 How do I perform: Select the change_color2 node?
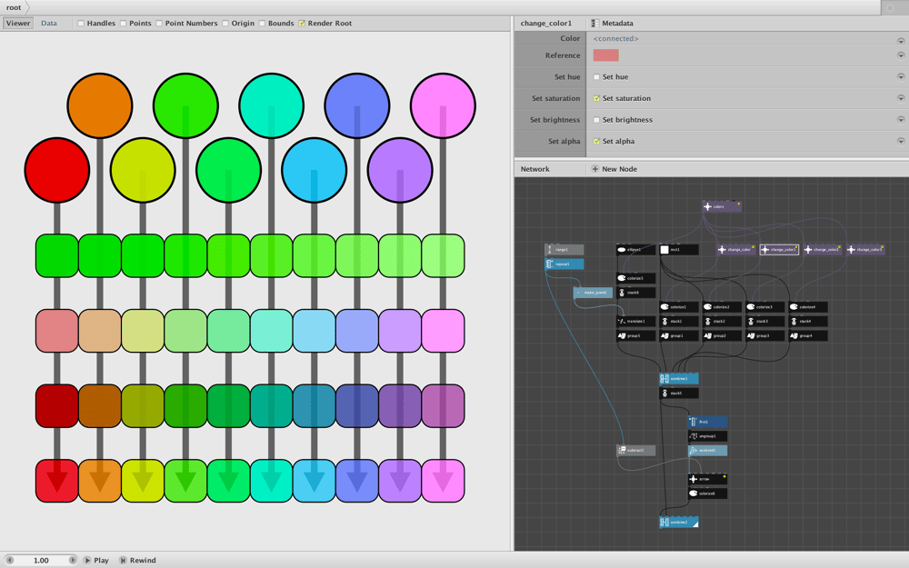(823, 250)
